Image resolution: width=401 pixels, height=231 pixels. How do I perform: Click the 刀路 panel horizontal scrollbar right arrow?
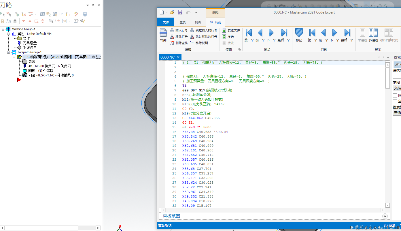coord(98,228)
